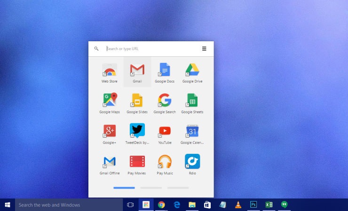
Task: Launch VLC media player from taskbar
Action: (238, 205)
